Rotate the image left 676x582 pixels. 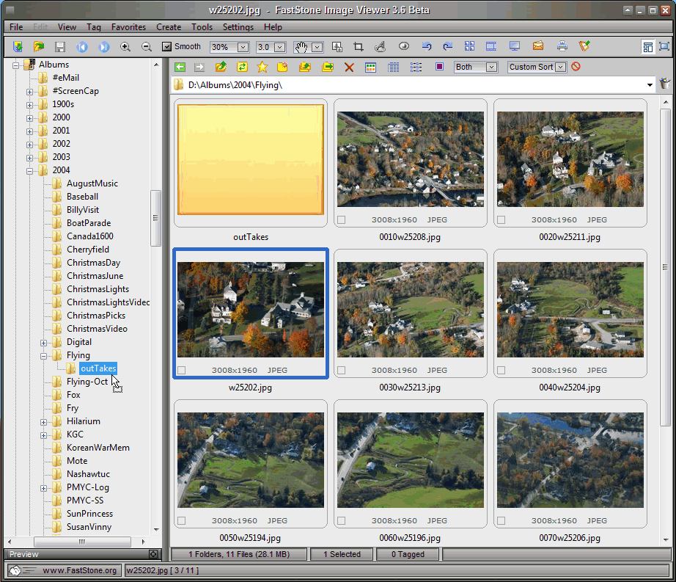pos(427,46)
